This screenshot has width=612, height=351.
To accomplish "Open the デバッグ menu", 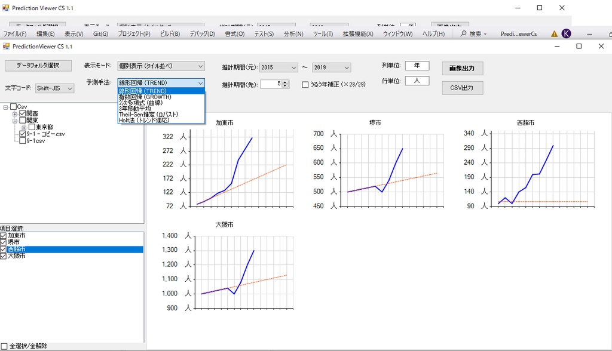I will coord(201,34).
